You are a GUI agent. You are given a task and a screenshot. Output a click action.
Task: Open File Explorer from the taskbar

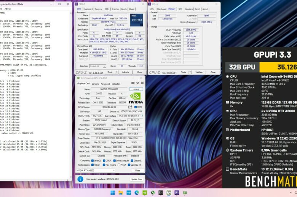(x=121, y=193)
